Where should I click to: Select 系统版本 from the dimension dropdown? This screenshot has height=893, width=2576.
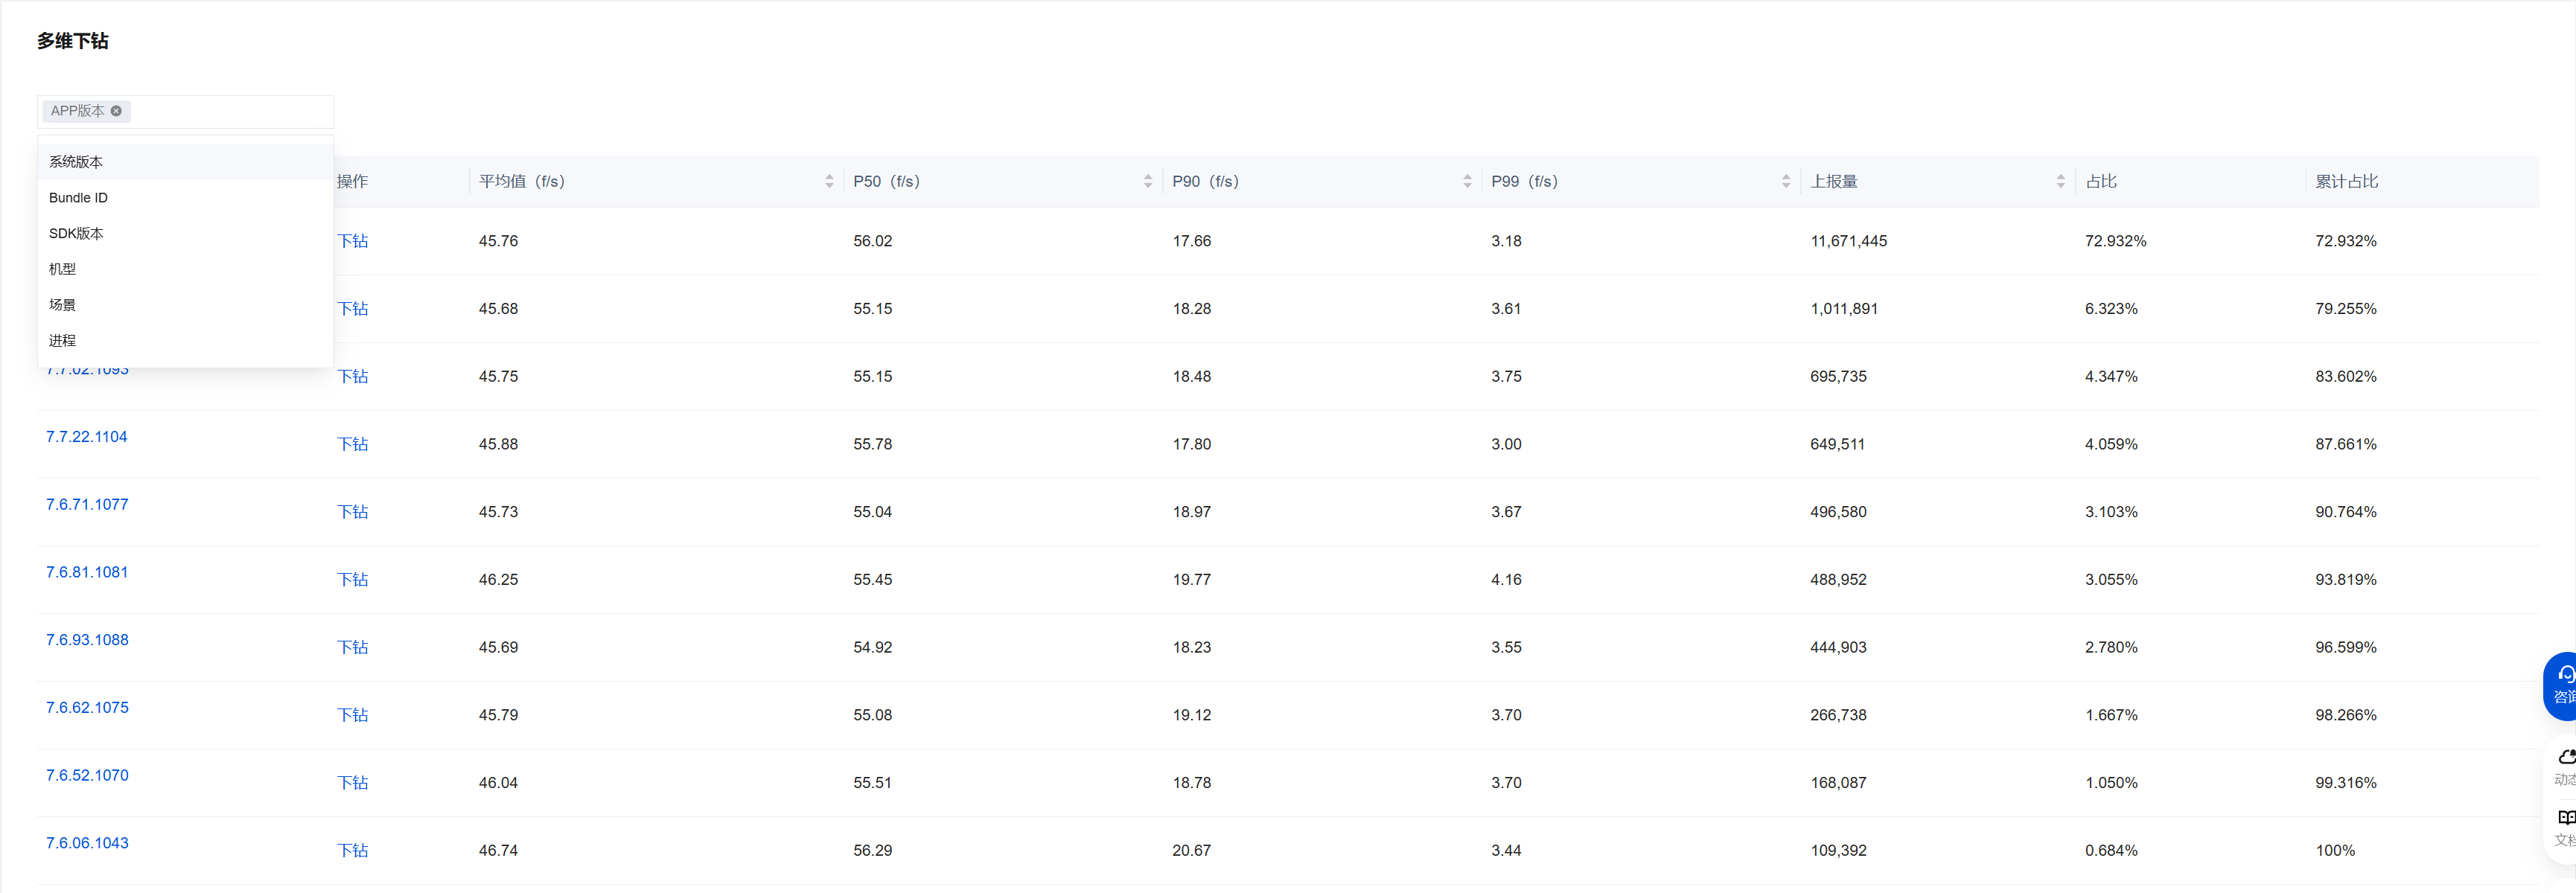point(76,162)
